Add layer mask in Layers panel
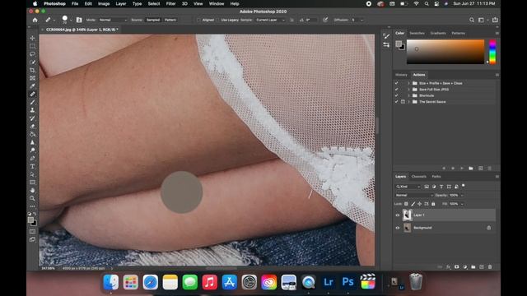 pyautogui.click(x=457, y=267)
